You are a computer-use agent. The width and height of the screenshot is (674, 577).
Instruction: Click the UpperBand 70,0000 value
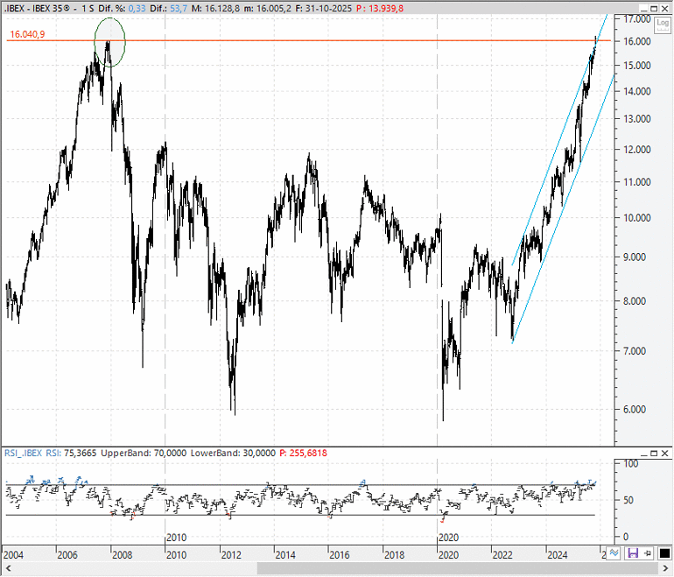[156, 454]
